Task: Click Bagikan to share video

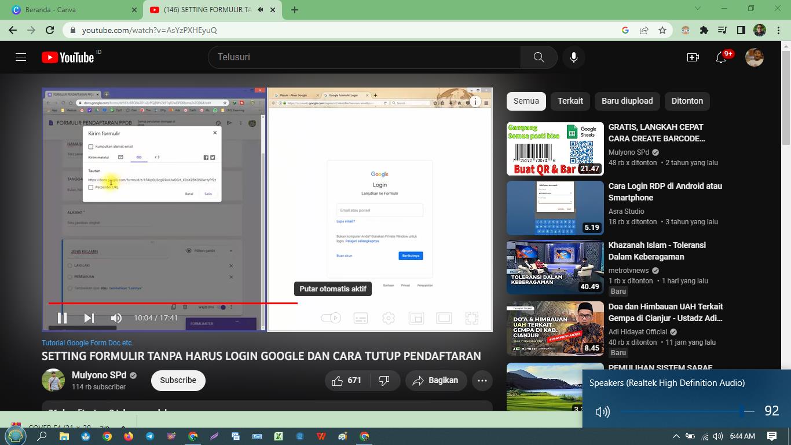Action: coord(435,380)
